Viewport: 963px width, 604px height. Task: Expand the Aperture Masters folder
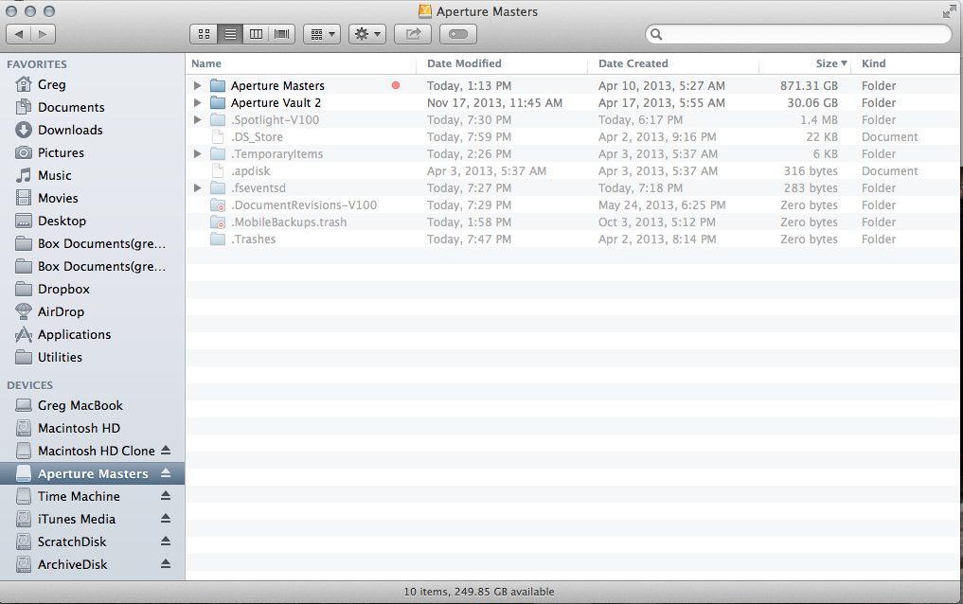pos(197,86)
